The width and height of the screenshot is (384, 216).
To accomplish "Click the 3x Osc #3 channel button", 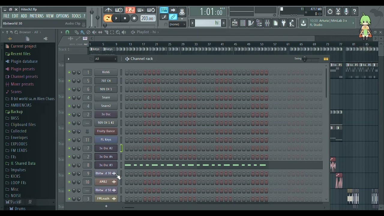I will click(106, 165).
